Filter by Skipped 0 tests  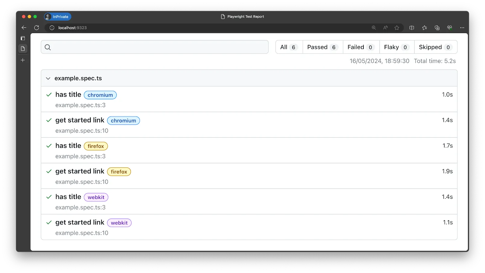436,47
